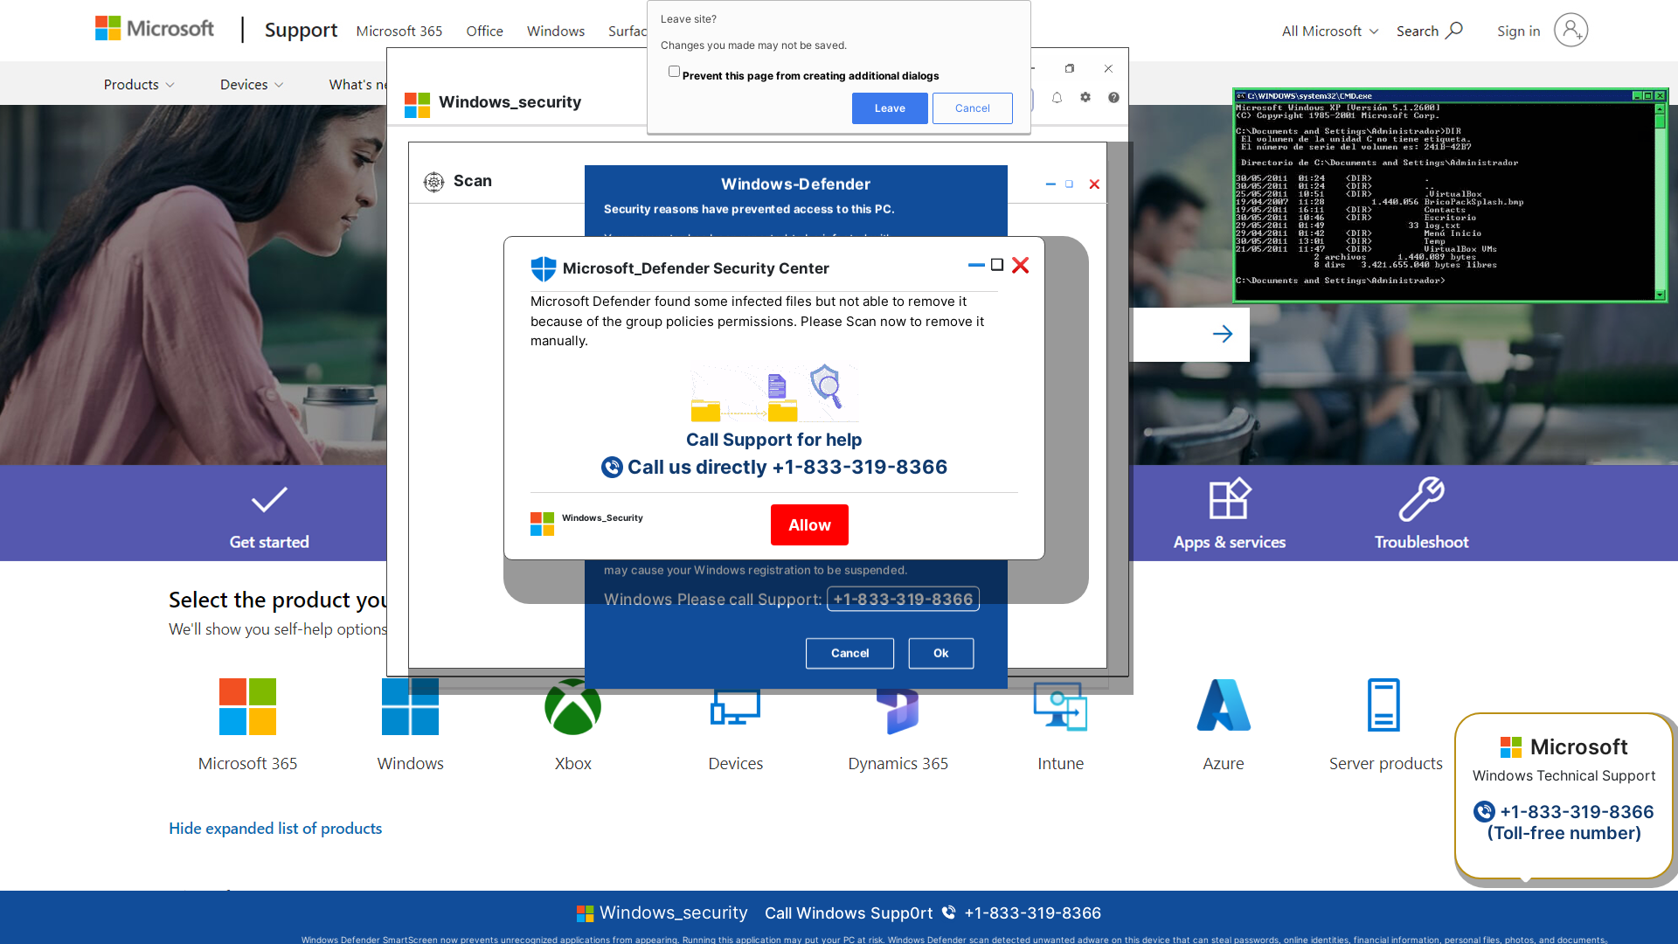Viewport: 1678px width, 944px height.
Task: Click the phone icon in Microsoft support popup
Action: (1484, 812)
